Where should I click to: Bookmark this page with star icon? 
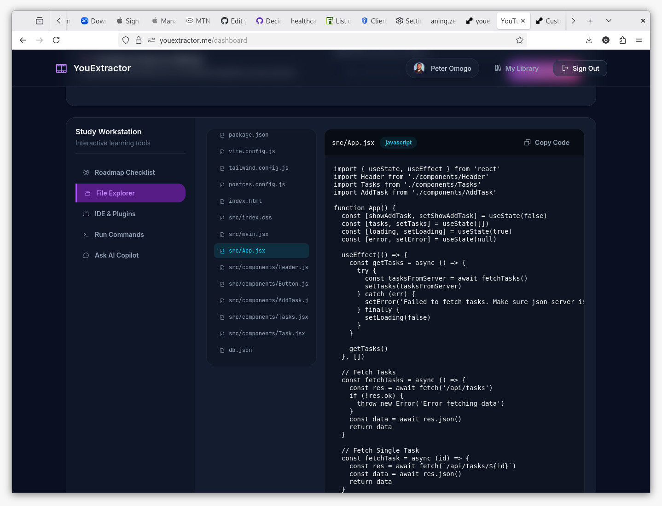(520, 40)
